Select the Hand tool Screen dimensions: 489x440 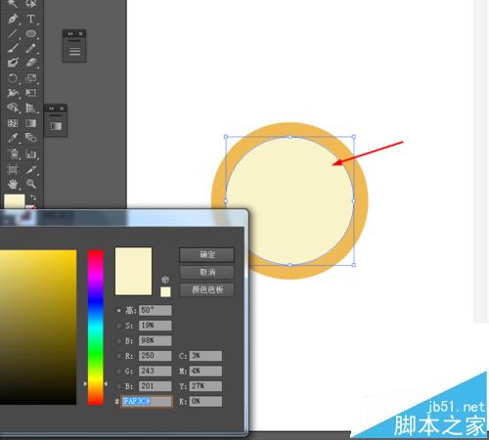click(x=13, y=184)
